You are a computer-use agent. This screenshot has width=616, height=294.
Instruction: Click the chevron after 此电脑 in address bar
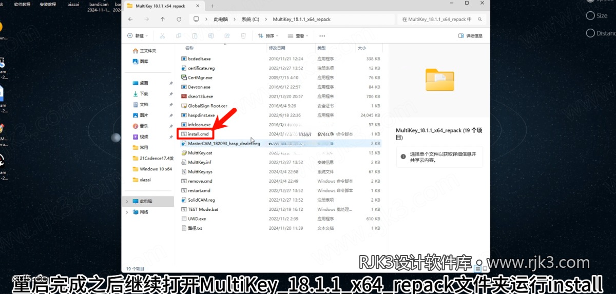(x=236, y=19)
